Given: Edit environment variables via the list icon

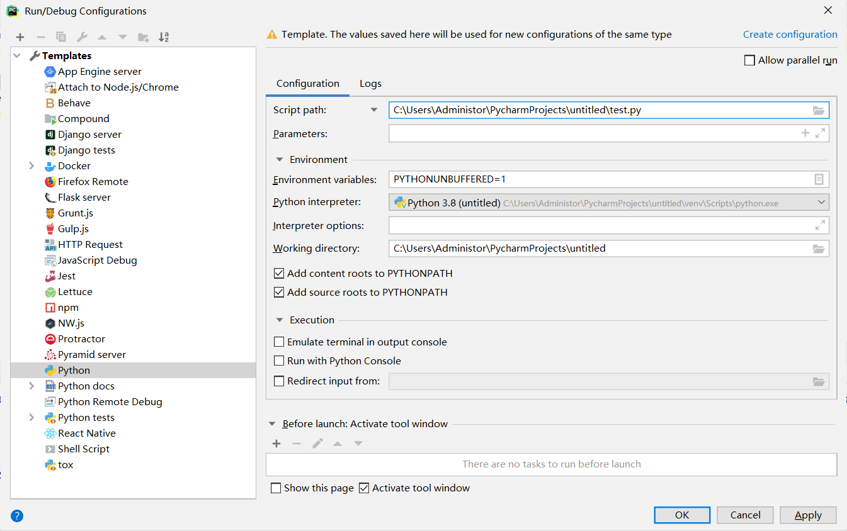Looking at the screenshot, I should pos(819,179).
